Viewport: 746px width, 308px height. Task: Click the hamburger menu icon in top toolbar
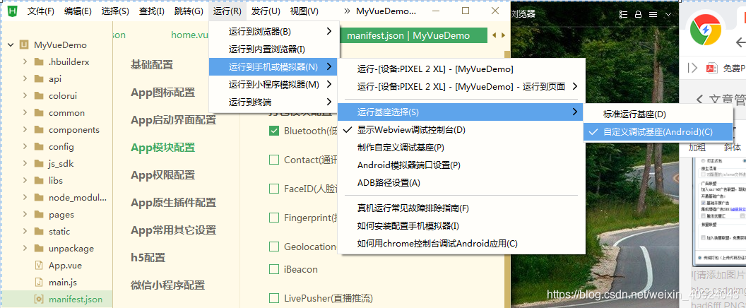coord(653,14)
